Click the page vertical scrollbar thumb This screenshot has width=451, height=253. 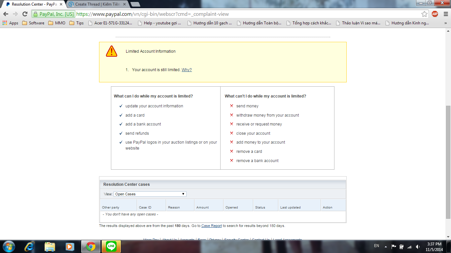448,162
